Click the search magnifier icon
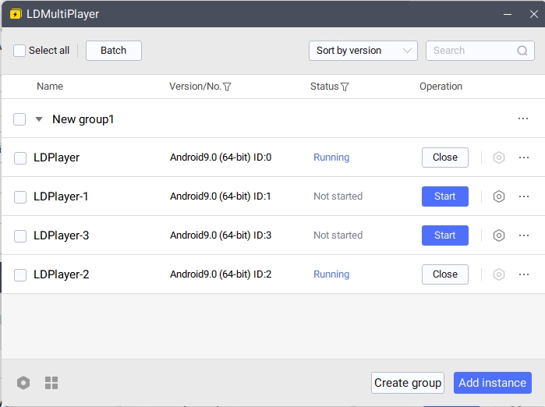This screenshot has width=545, height=407. (x=522, y=51)
